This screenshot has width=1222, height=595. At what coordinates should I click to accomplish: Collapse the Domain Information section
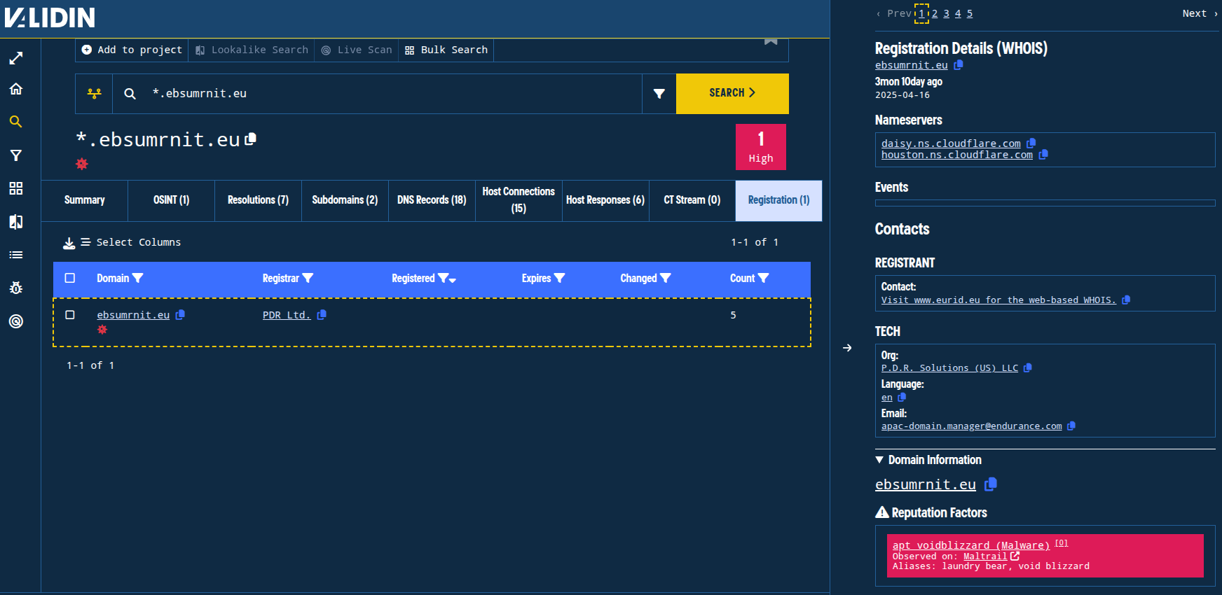[928, 460]
